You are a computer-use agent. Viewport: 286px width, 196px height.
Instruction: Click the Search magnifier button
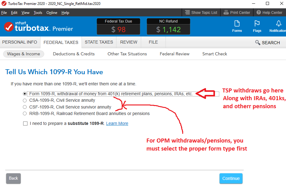[x=267, y=43]
